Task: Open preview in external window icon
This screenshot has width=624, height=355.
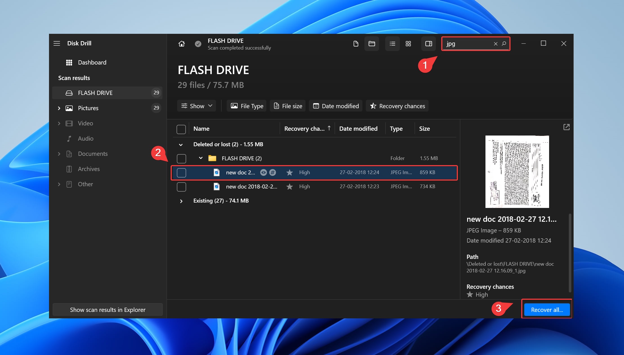Action: [x=566, y=127]
